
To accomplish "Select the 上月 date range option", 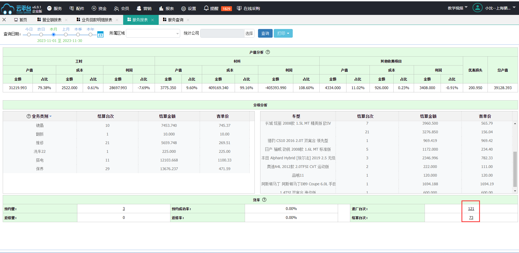I will 66,34.
